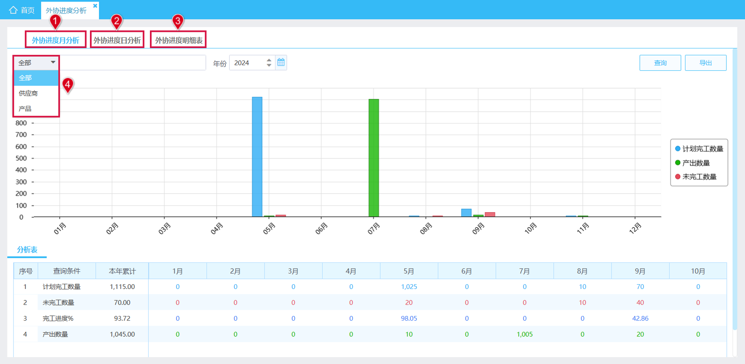The image size is (745, 364).
Task: Switch to the 外协进度日分析 tab
Action: coord(117,40)
